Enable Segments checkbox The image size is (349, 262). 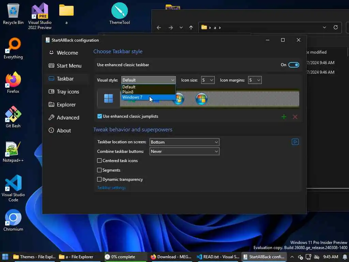pos(99,170)
